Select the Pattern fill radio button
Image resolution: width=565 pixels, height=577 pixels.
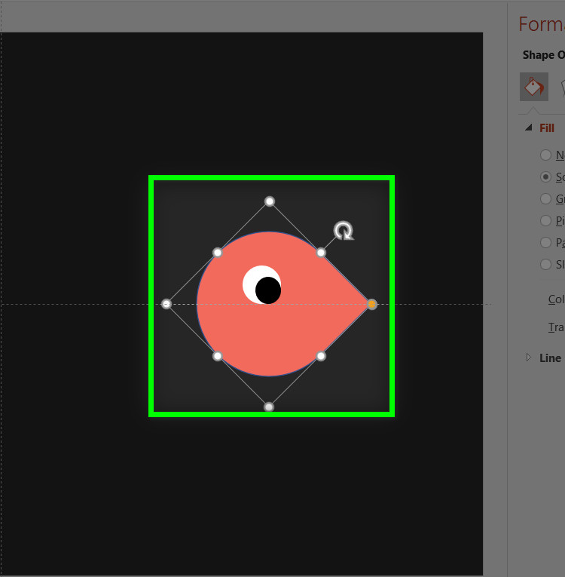(545, 243)
